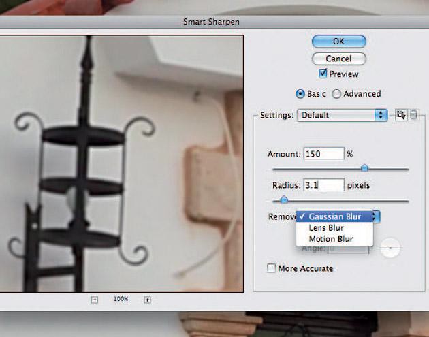The image size is (429, 337).
Task: Click the Amount value field
Action: 324,154
